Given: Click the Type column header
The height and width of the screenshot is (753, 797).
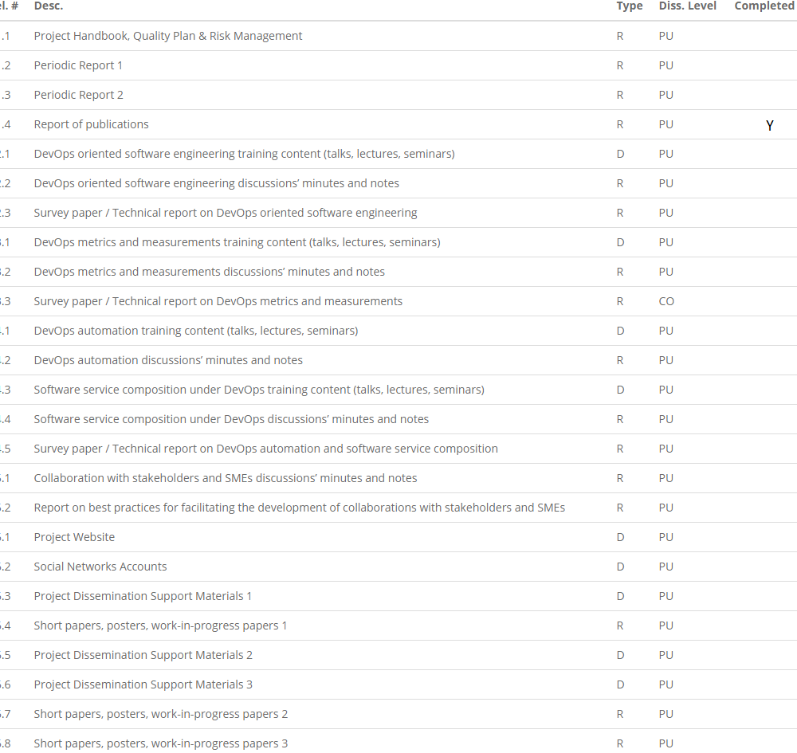Looking at the screenshot, I should tap(629, 6).
